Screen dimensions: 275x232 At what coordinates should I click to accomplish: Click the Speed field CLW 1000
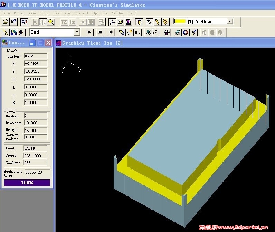pos(36,156)
